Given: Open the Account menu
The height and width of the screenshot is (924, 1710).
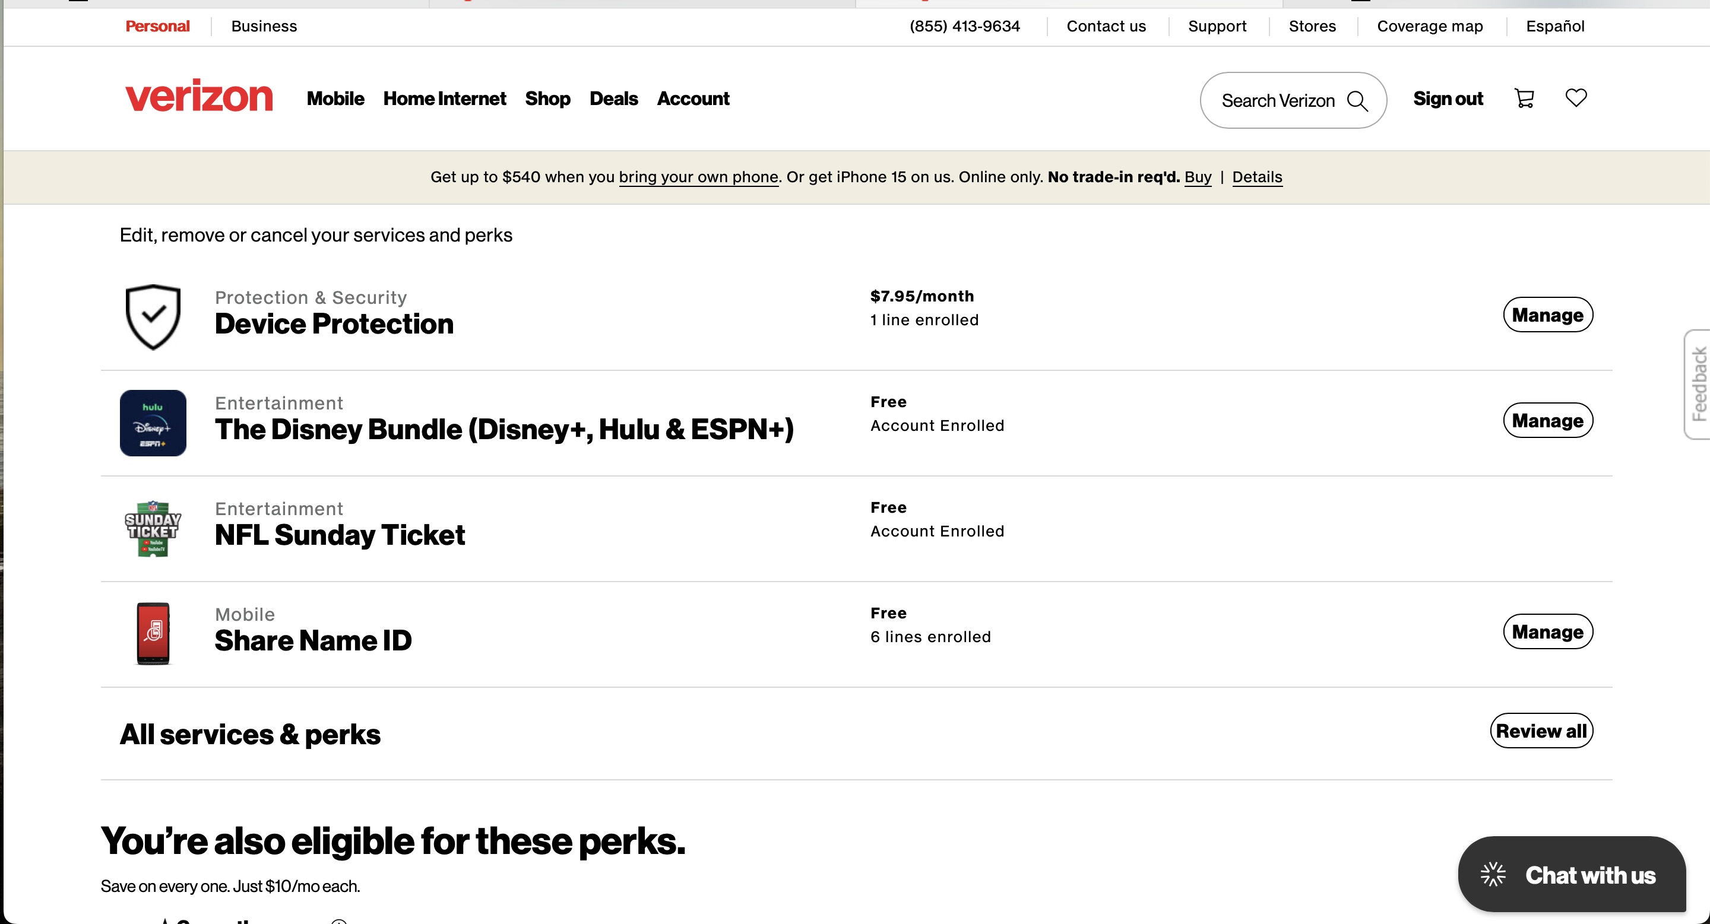Looking at the screenshot, I should pos(692,99).
